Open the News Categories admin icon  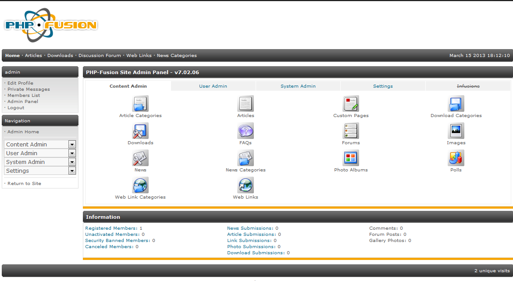(246, 158)
